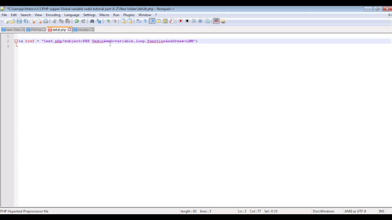Switch to the new 2.txt tab
Screen dimensions: 392x220
[12, 30]
